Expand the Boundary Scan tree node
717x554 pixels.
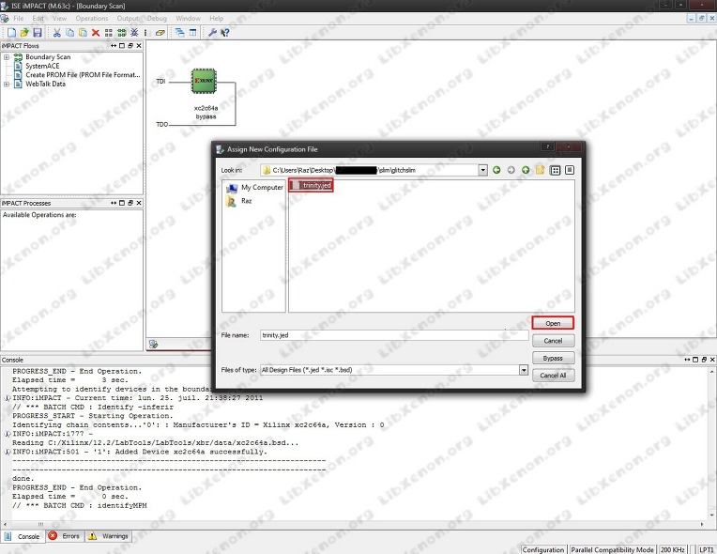(x=7, y=57)
